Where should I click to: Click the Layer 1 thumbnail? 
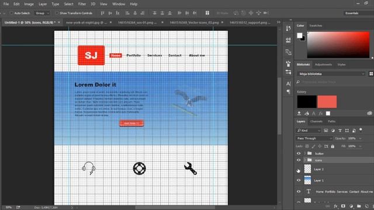click(308, 180)
